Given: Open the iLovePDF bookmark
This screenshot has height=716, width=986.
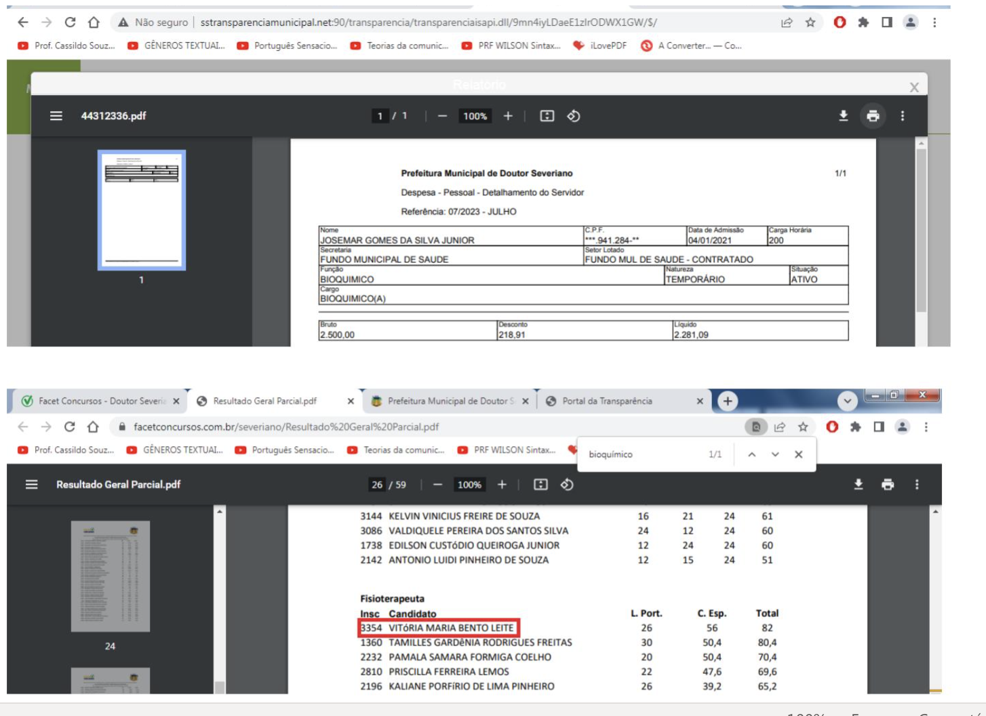Looking at the screenshot, I should 600,45.
